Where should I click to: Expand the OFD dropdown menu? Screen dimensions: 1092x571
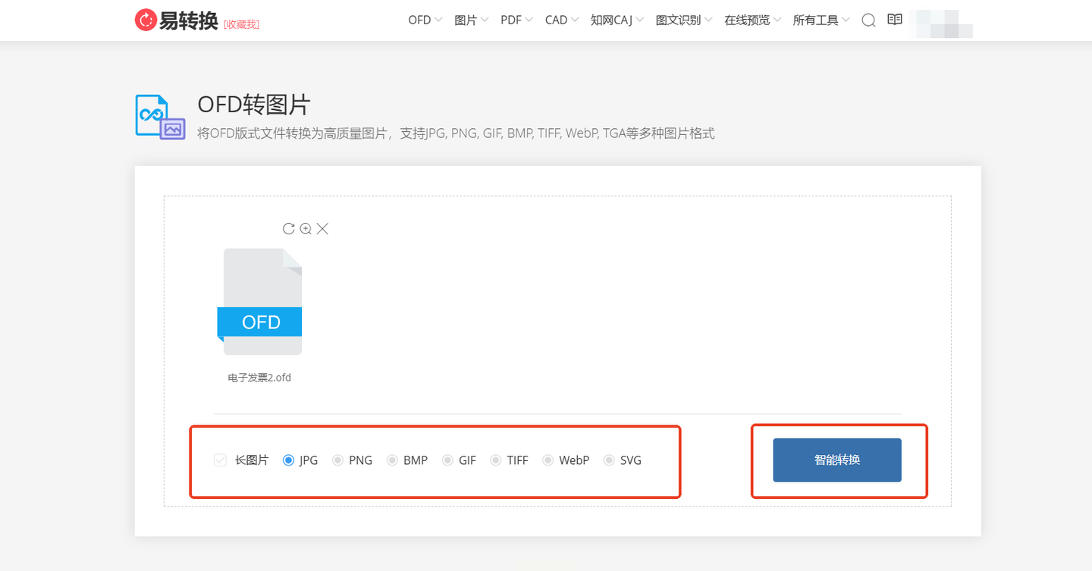425,20
